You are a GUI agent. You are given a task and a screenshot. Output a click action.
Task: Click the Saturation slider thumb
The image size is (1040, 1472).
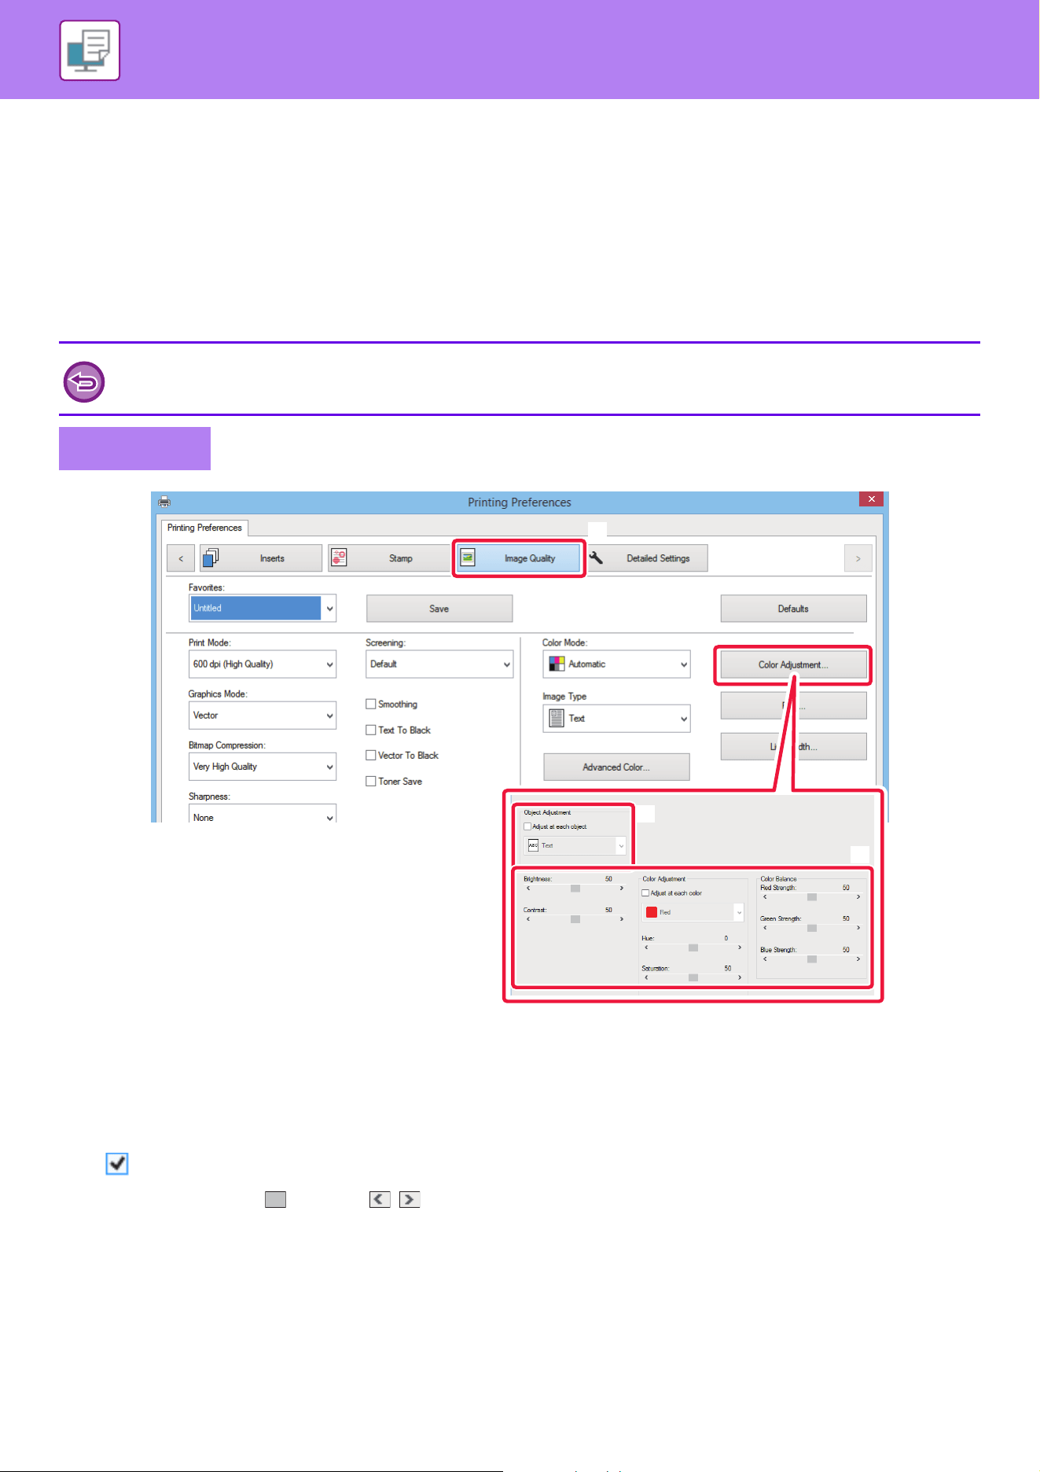coord(693,977)
